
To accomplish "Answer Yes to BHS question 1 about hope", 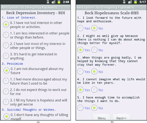I will [x=80, y=28].
